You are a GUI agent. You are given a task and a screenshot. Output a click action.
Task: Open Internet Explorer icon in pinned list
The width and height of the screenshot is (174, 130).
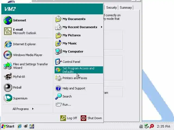(8, 44)
